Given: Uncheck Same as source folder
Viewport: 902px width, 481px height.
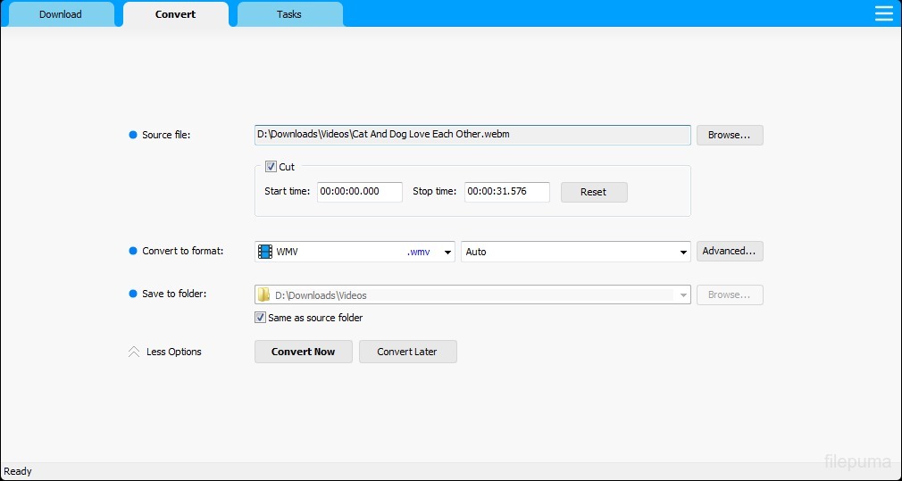Looking at the screenshot, I should 261,318.
